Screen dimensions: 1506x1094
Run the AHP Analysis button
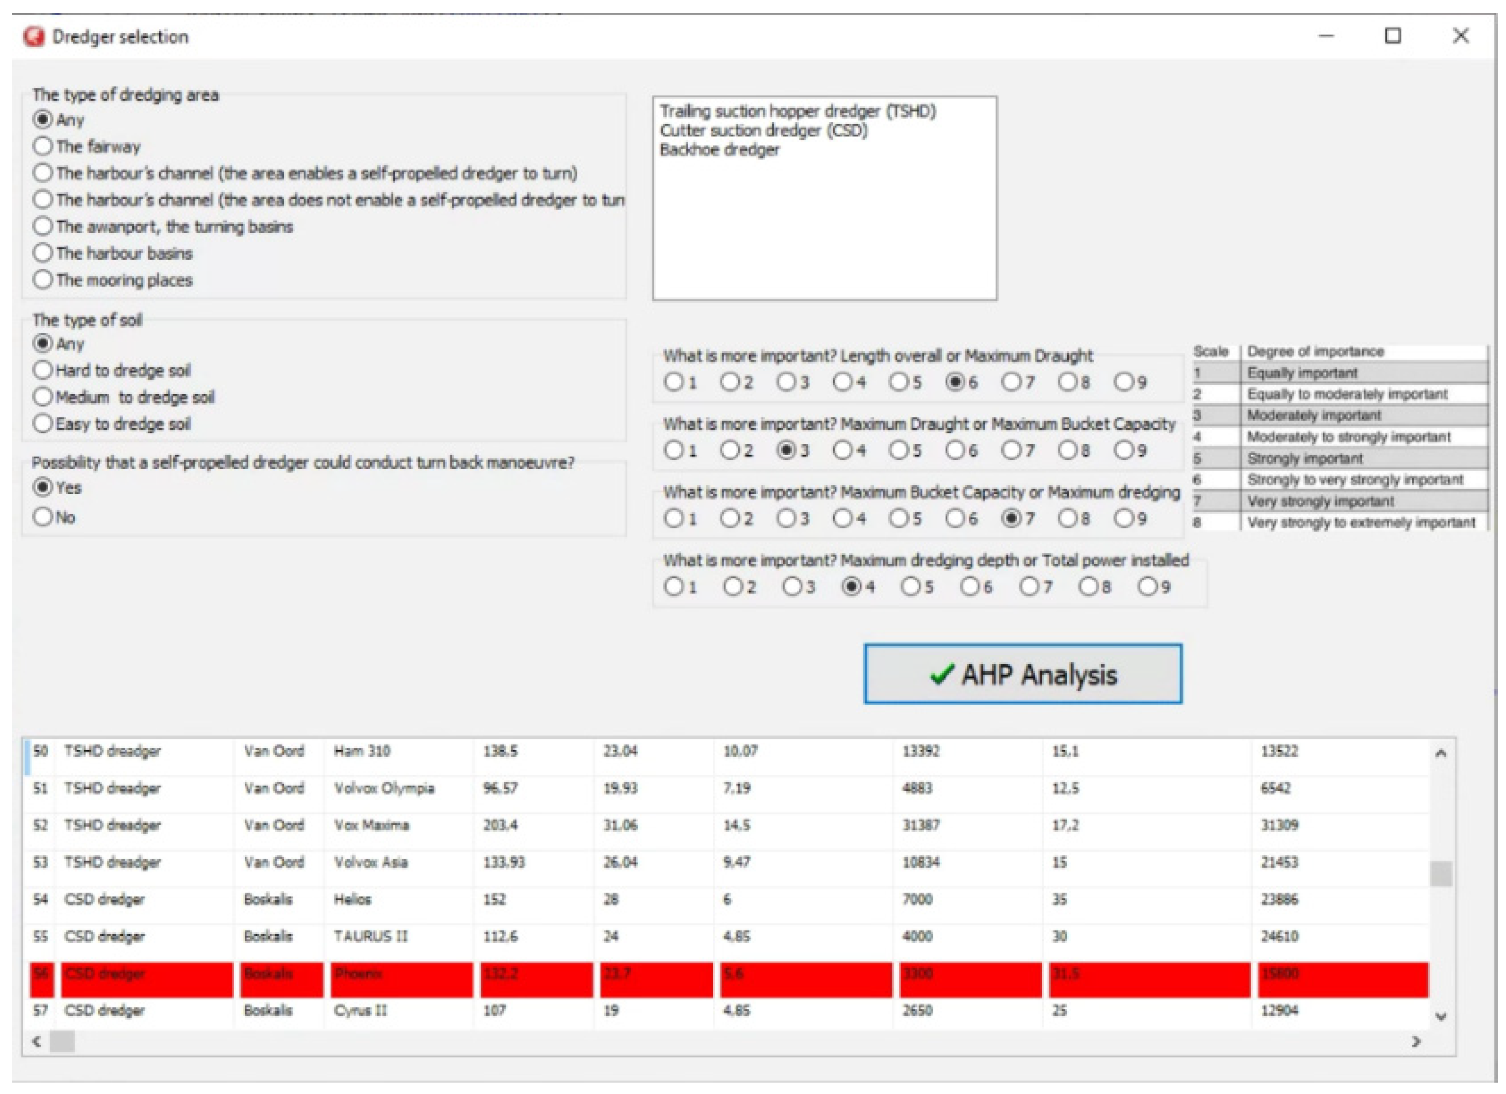click(x=1022, y=674)
